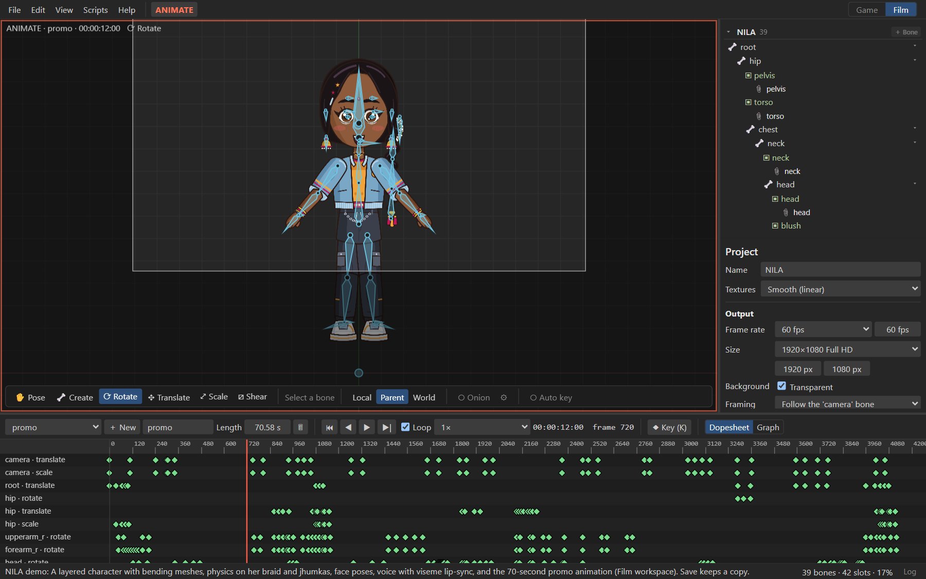
Task: Activate the Rotate tool
Action: (120, 397)
